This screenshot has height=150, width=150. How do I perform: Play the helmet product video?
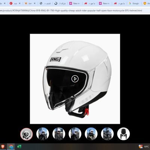pyautogui.click(x=75, y=79)
